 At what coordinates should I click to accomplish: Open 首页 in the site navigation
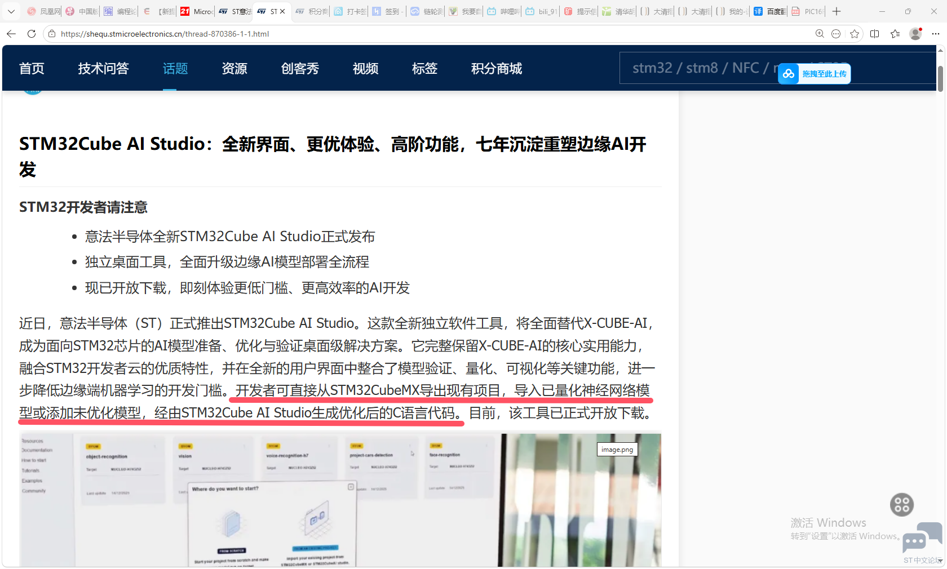pos(32,69)
